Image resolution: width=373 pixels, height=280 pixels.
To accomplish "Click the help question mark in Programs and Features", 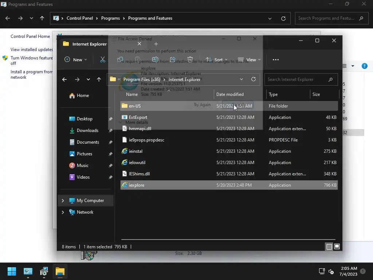I will [x=364, y=66].
